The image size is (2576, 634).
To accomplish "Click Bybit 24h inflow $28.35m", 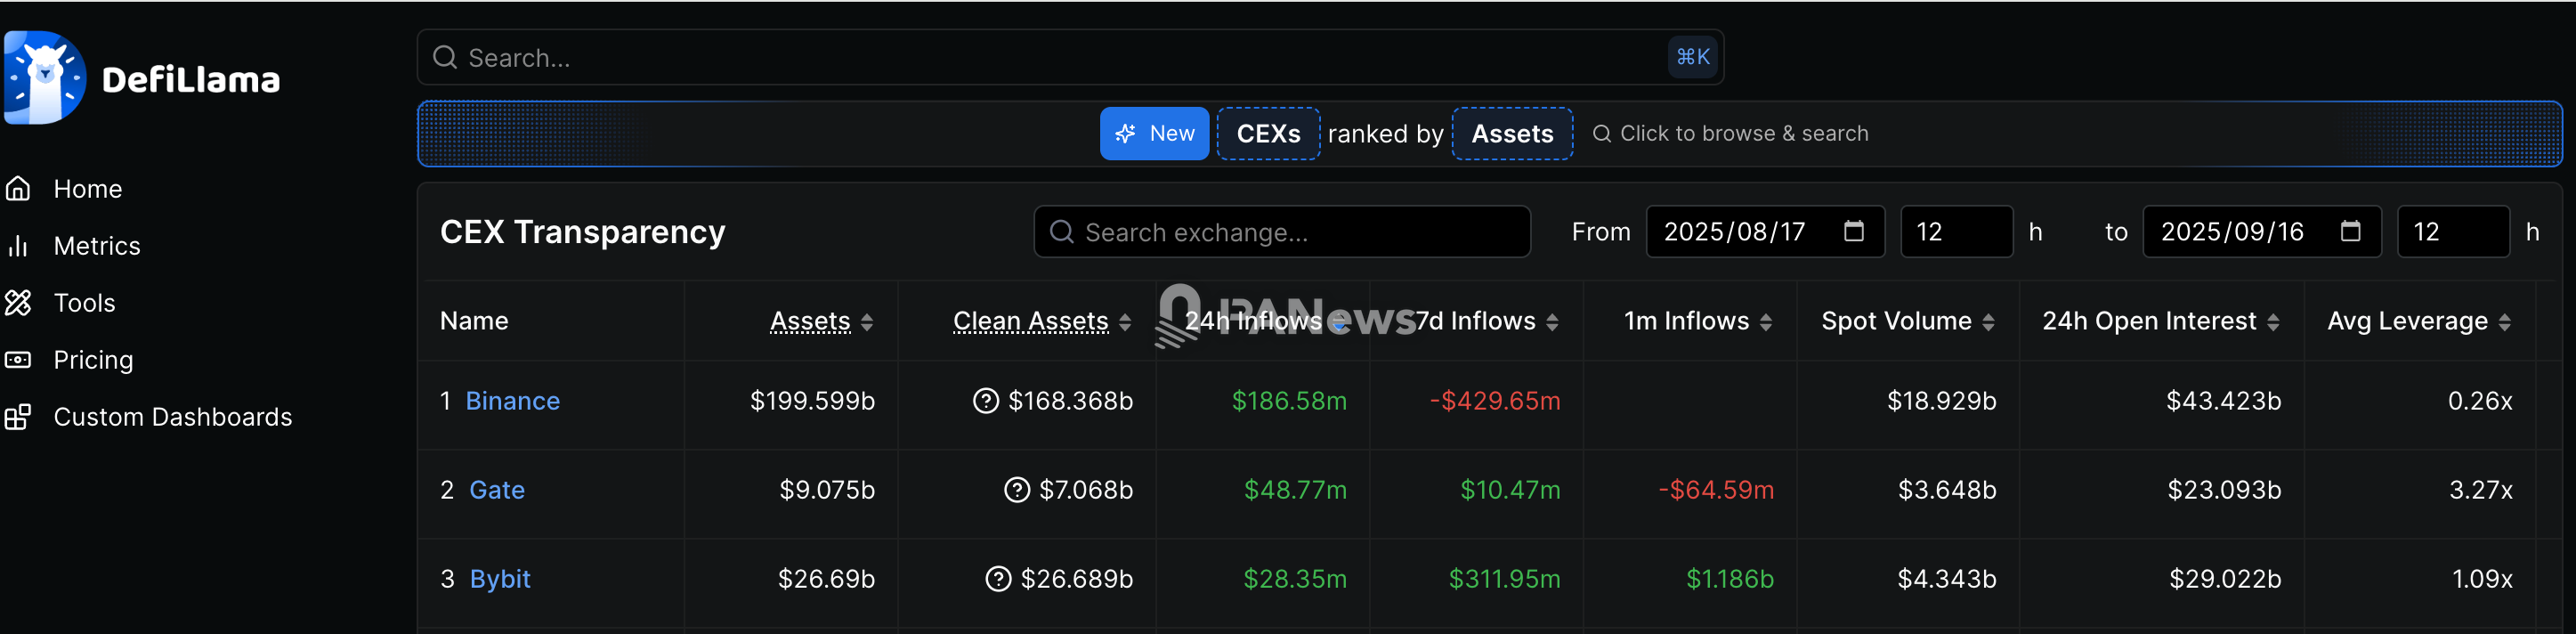I will [1295, 579].
